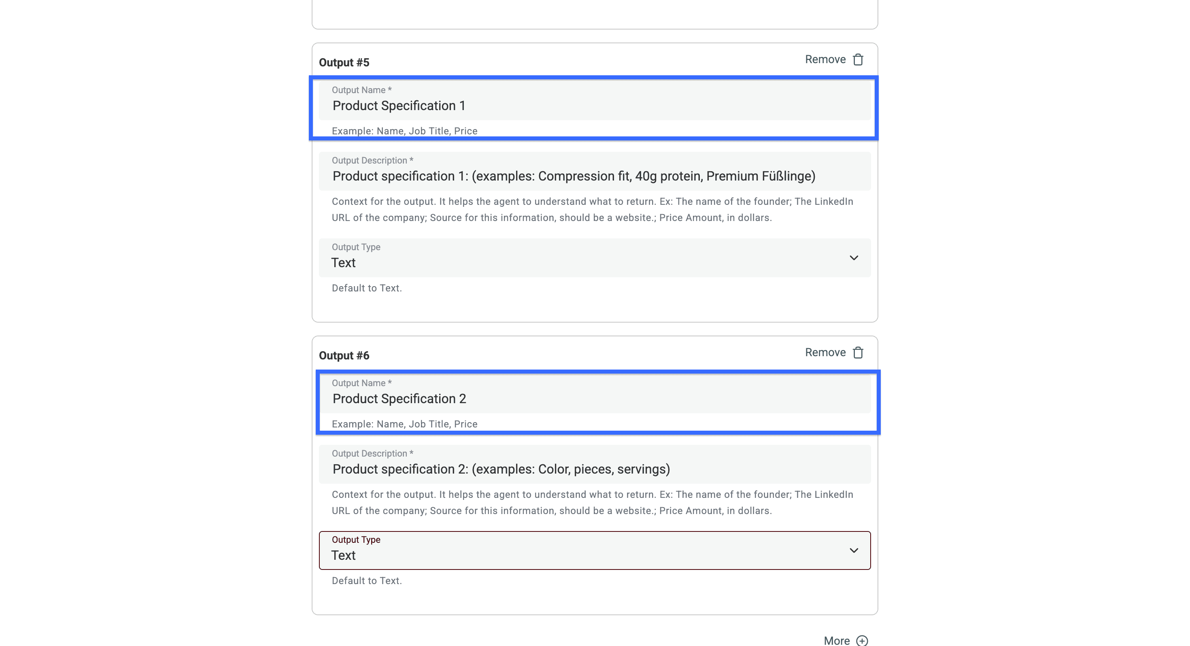Viewport: 1190px width, 646px height.
Task: Click the description mentioning Compression fit examples
Action: [573, 176]
